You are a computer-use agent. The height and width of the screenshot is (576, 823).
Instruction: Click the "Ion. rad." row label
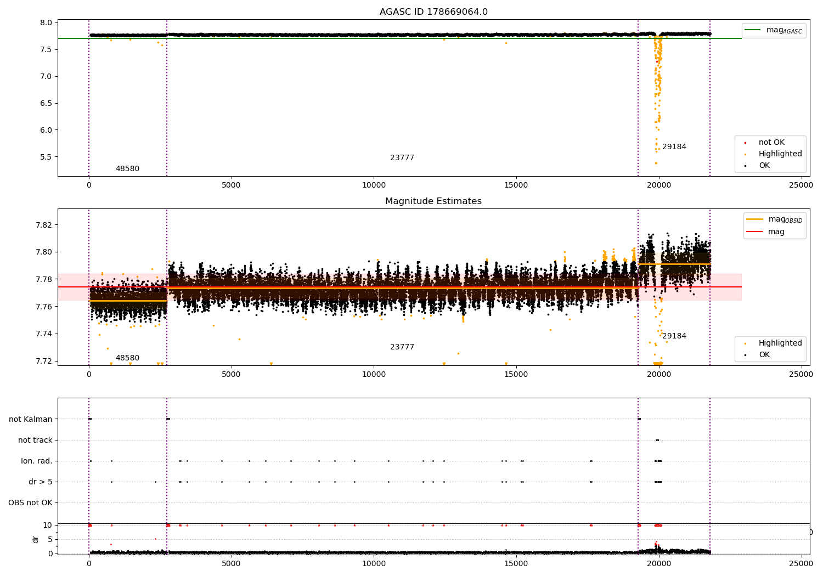click(37, 461)
